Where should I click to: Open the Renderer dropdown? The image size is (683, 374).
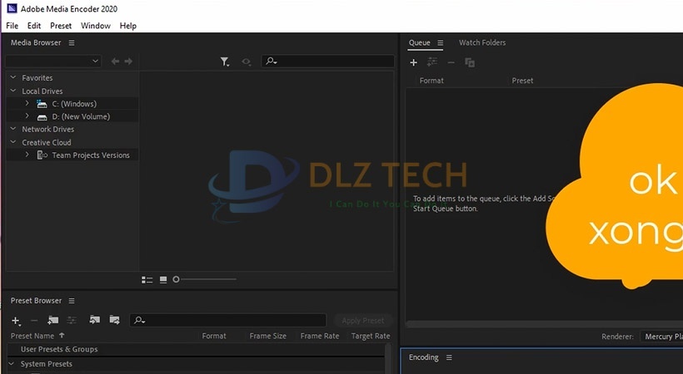(x=661, y=336)
